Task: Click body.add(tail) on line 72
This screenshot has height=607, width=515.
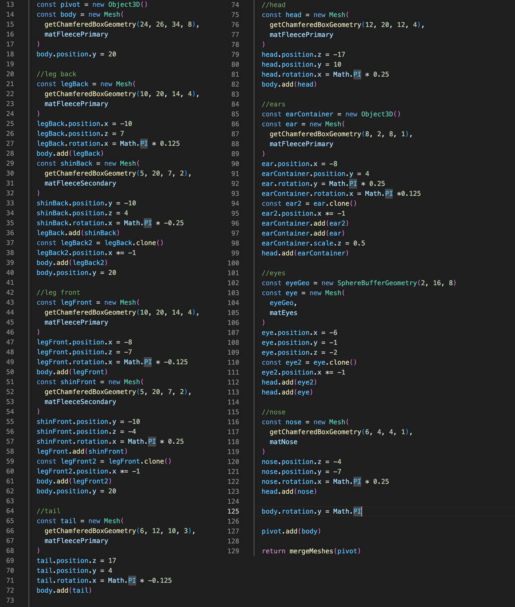Action: (64, 590)
